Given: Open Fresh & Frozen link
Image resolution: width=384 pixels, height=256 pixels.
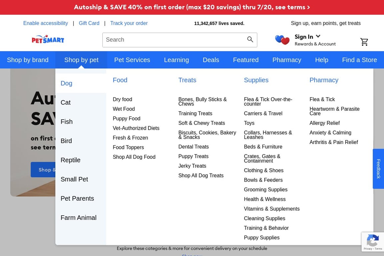Looking at the screenshot, I should [x=130, y=138].
